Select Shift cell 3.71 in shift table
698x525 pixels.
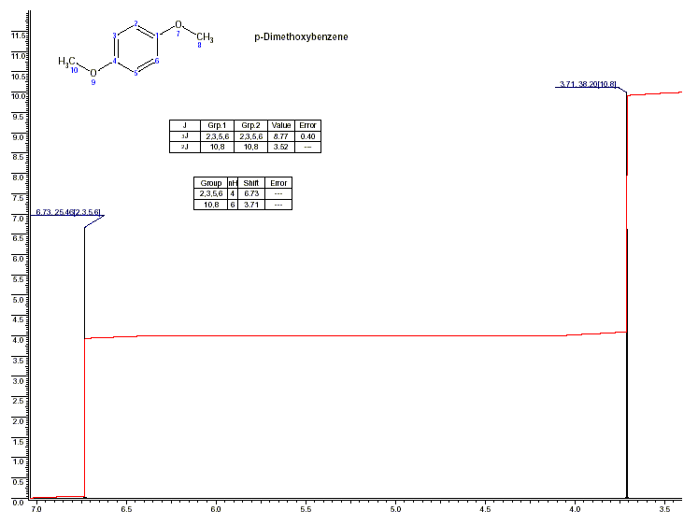click(x=251, y=205)
